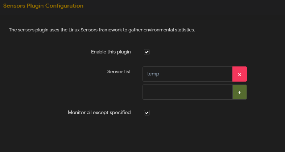
Task: Toggle the Enable this plugin checkbox
Action: tap(147, 52)
